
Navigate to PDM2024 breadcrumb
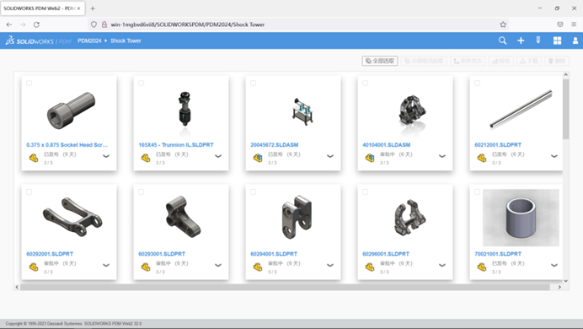coord(89,40)
